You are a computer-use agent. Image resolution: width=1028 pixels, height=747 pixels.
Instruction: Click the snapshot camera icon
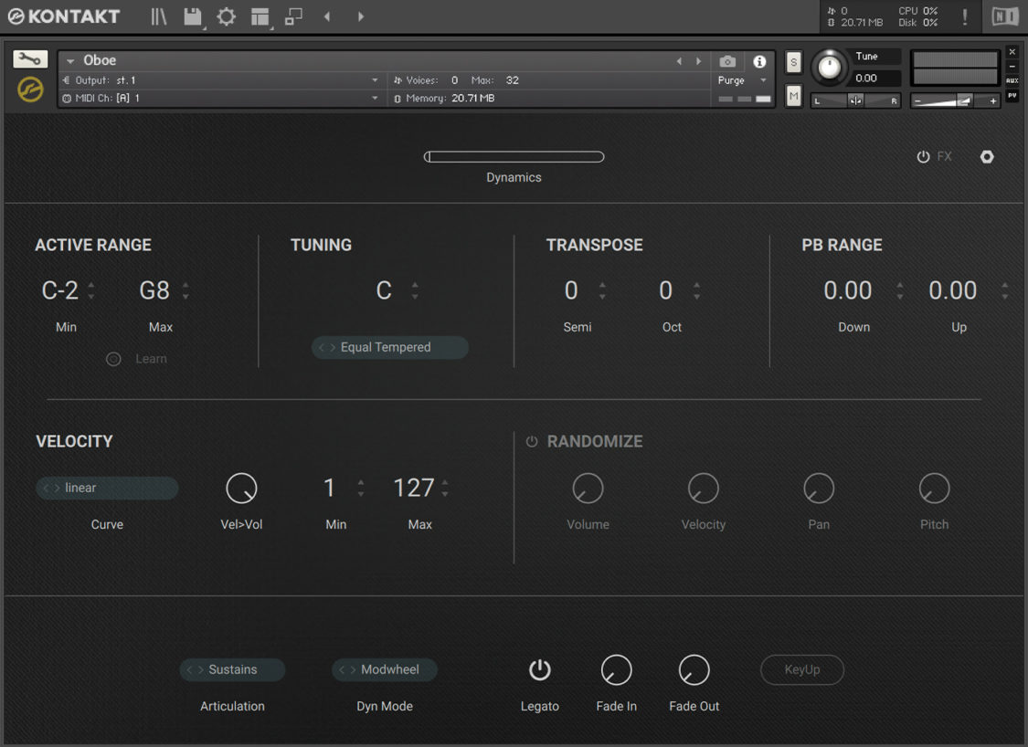coord(727,61)
